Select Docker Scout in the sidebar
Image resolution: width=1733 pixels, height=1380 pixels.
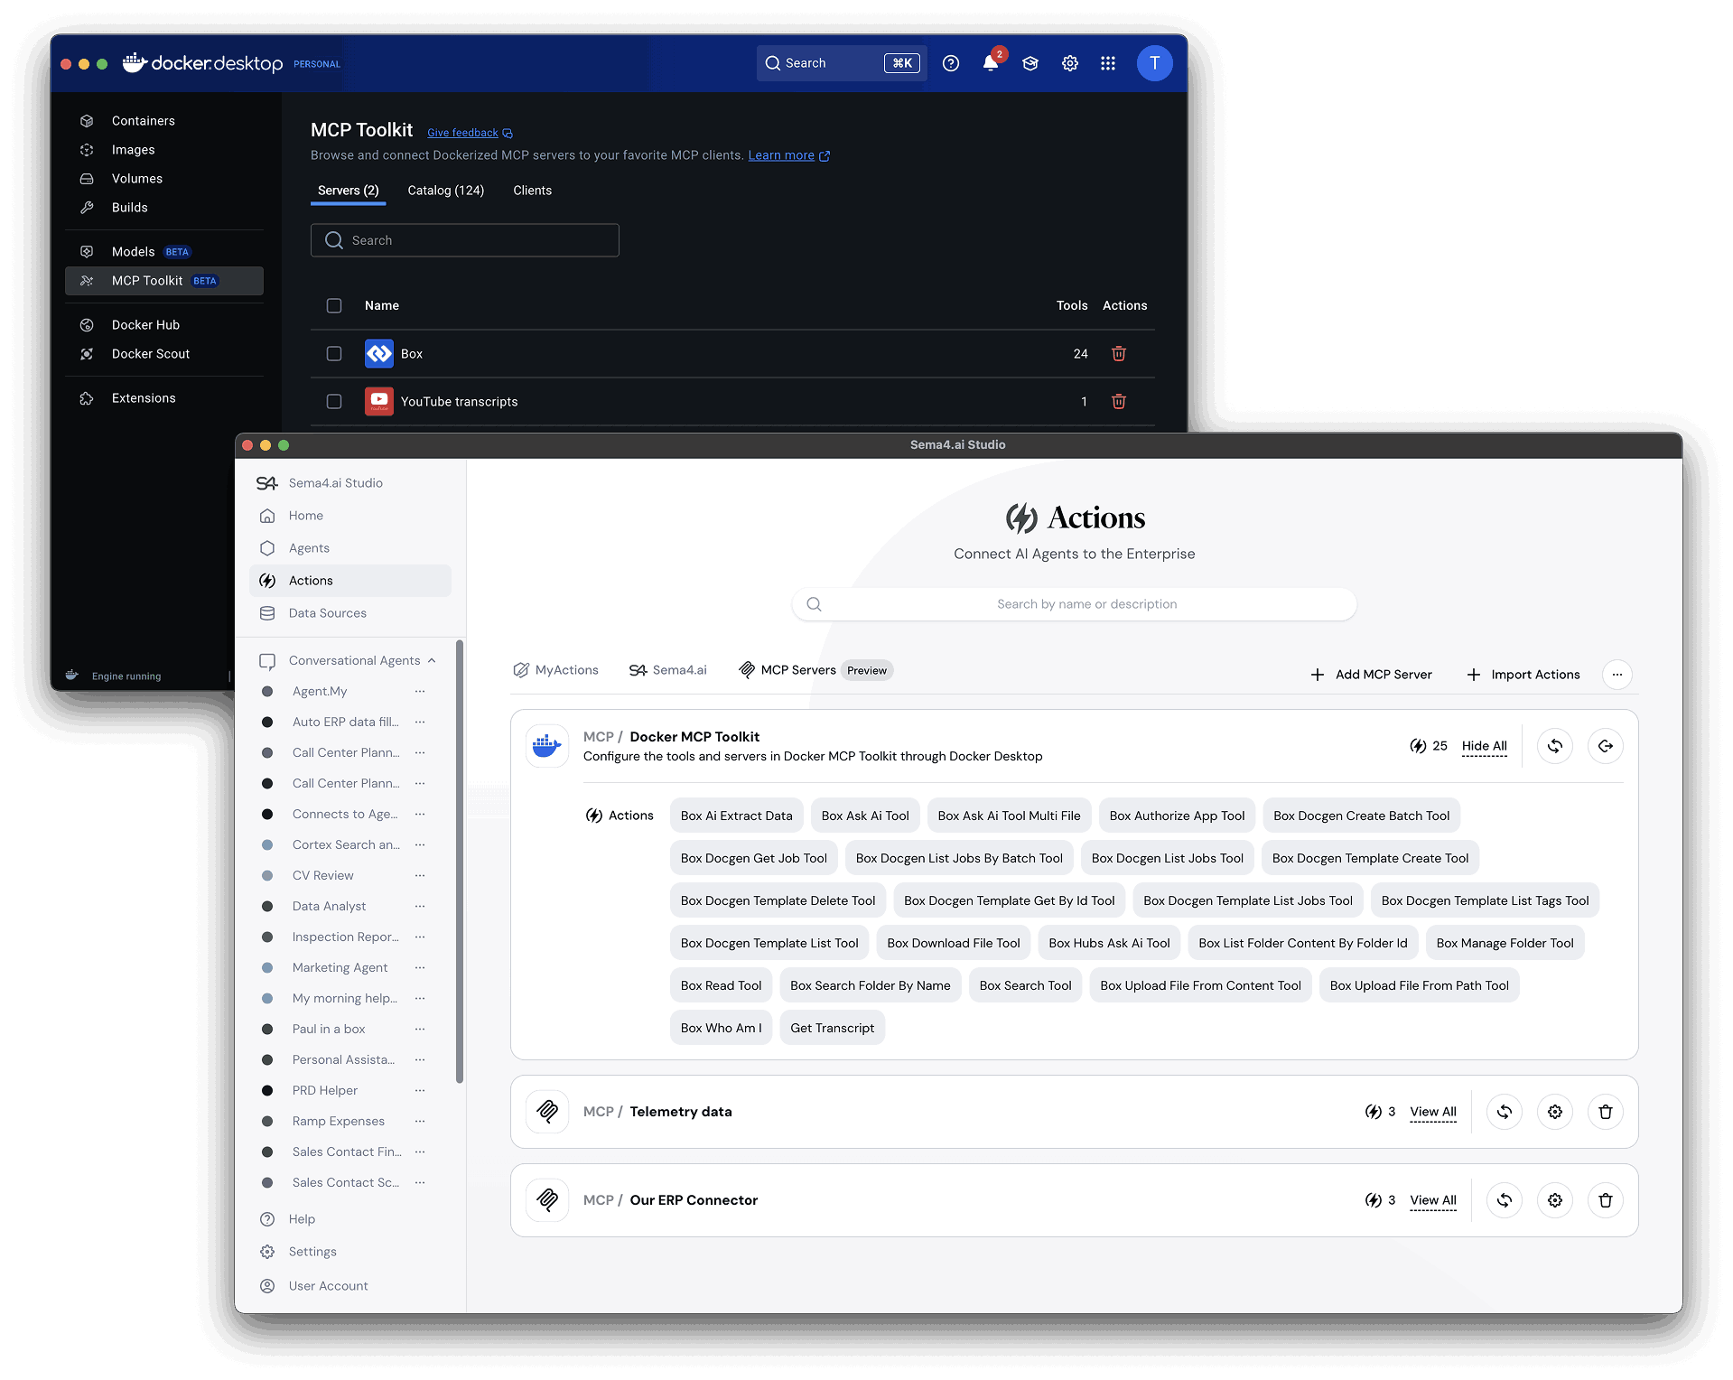tap(150, 353)
